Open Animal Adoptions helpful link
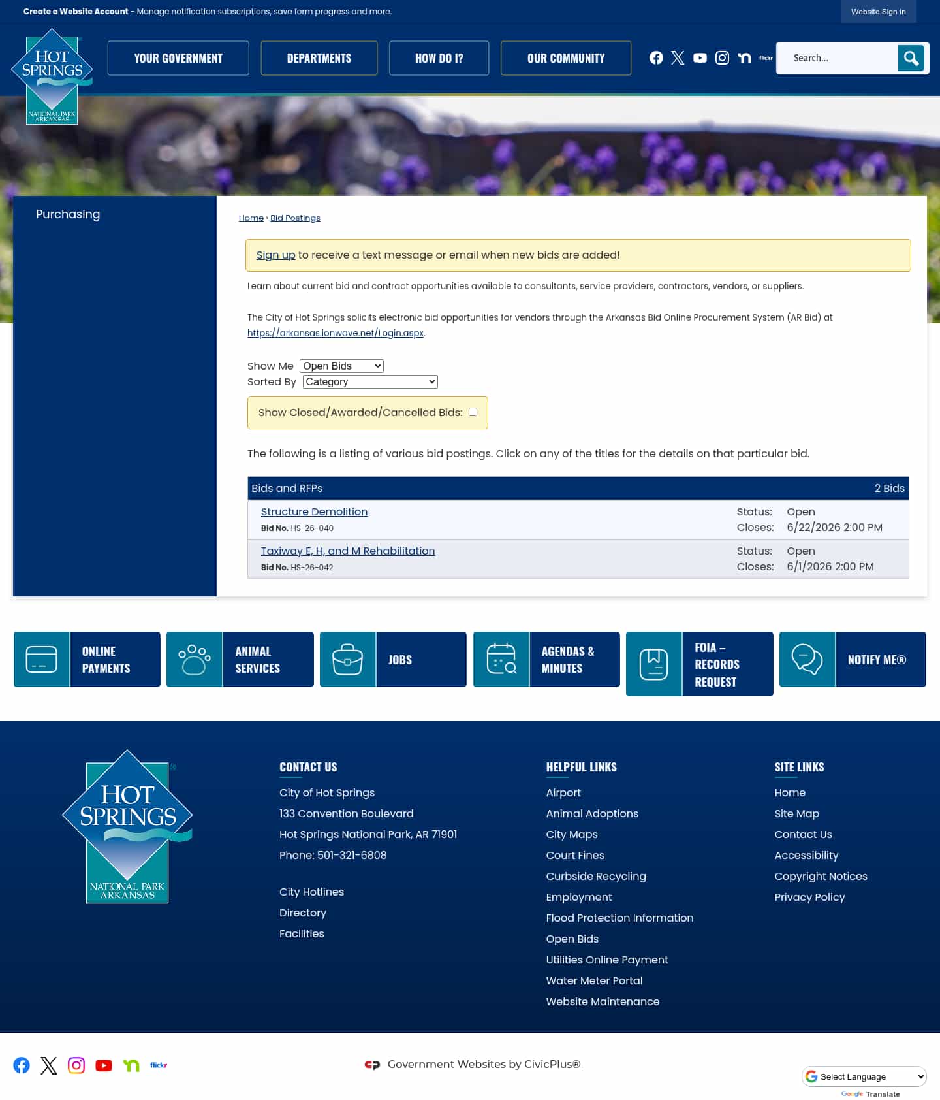Screen dimensions: 940x1100 click(x=592, y=814)
